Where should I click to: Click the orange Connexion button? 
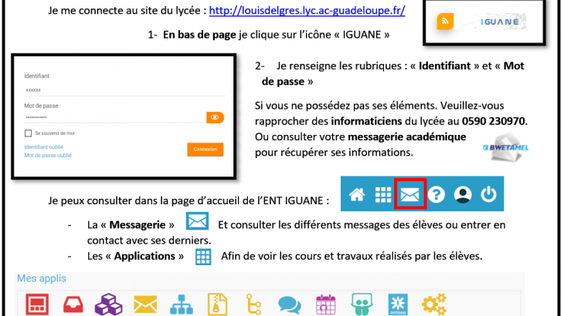pos(206,150)
